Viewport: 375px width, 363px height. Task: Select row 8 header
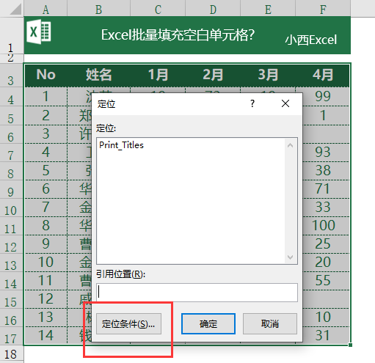[12, 171]
